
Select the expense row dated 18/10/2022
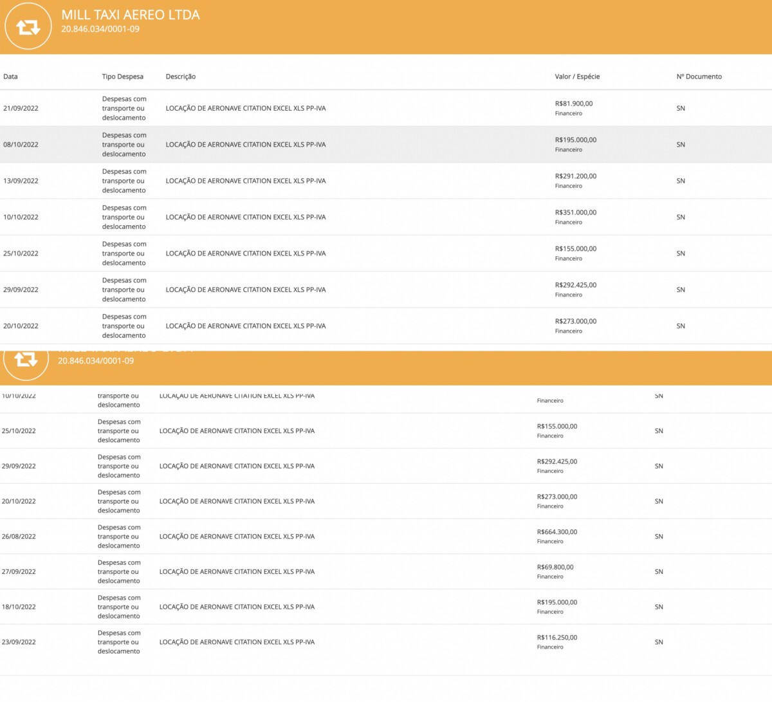point(19,607)
